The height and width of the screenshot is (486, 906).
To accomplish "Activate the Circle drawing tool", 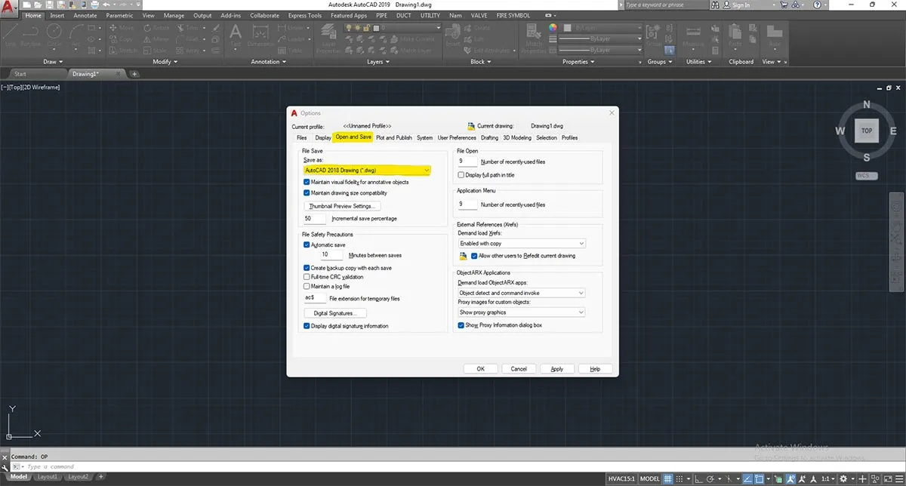I will [x=53, y=32].
